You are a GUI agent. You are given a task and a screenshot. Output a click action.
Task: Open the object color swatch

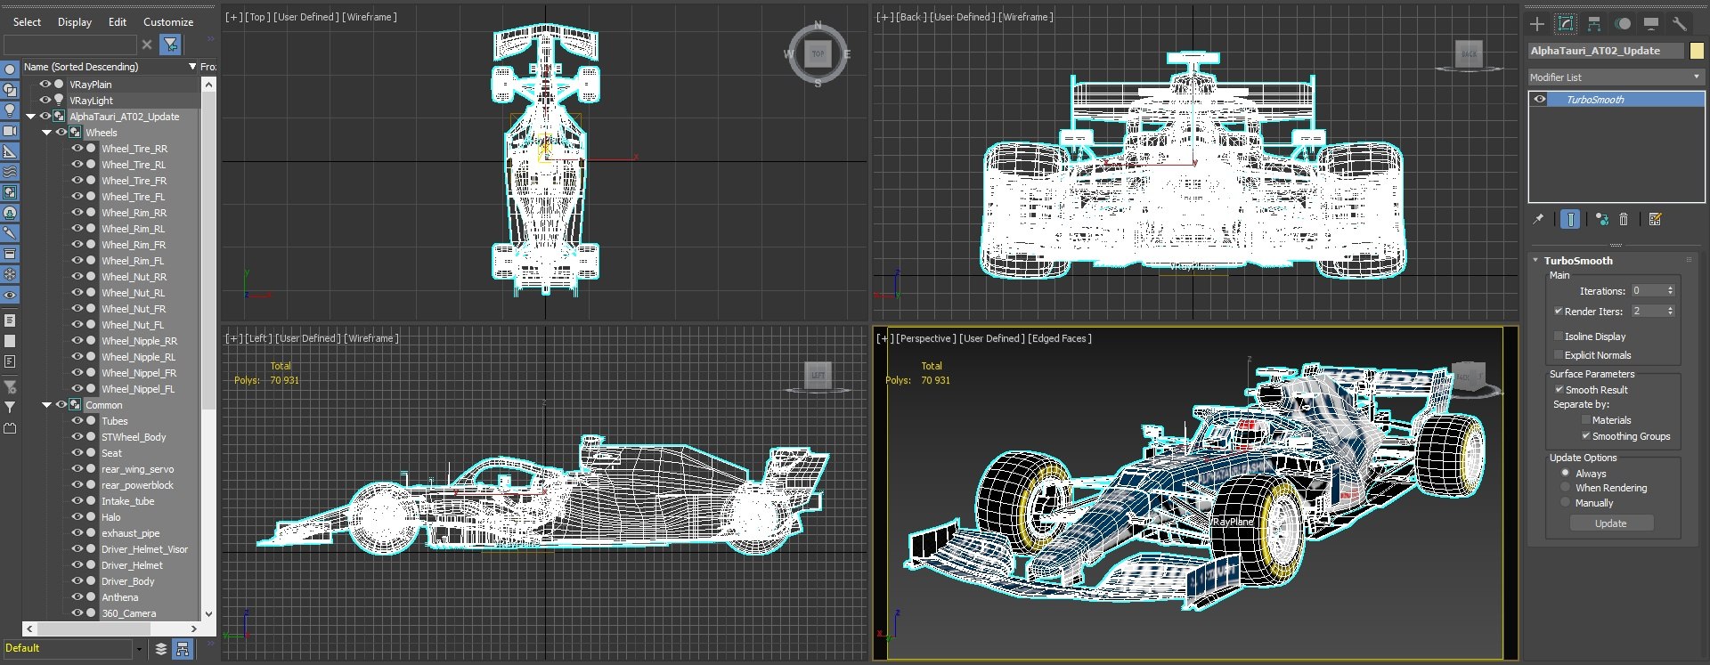point(1697,51)
